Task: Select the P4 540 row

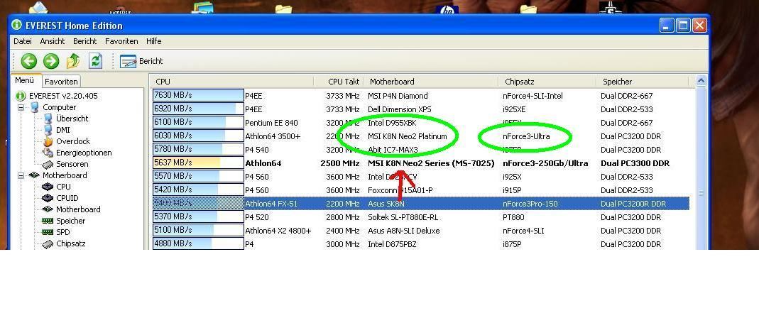Action: coord(420,150)
